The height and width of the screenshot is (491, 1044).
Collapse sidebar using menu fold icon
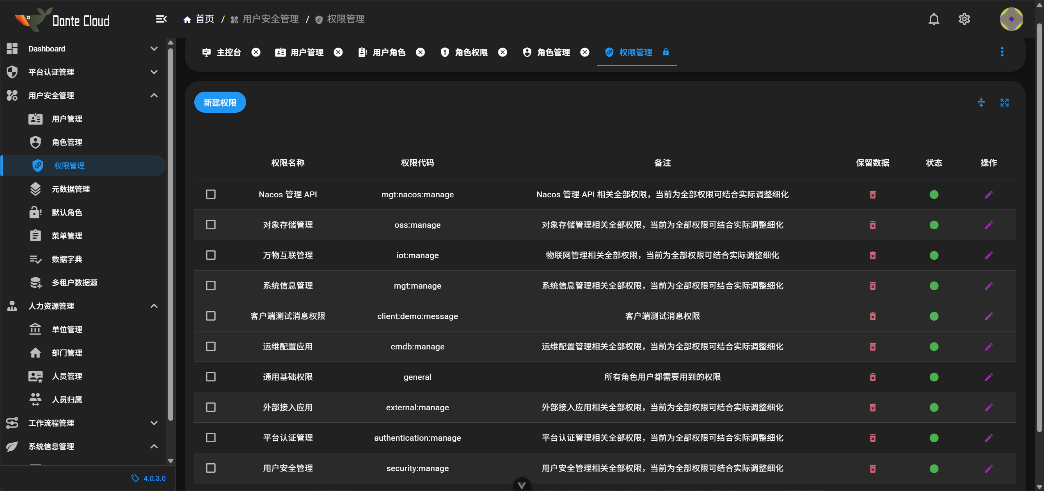[x=161, y=19]
